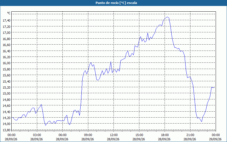The height and width of the screenshot is (142, 227).
Task: Click the 17,20 y-axis value
Action: 7,26
